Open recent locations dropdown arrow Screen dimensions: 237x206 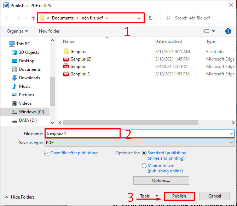pos(26,18)
